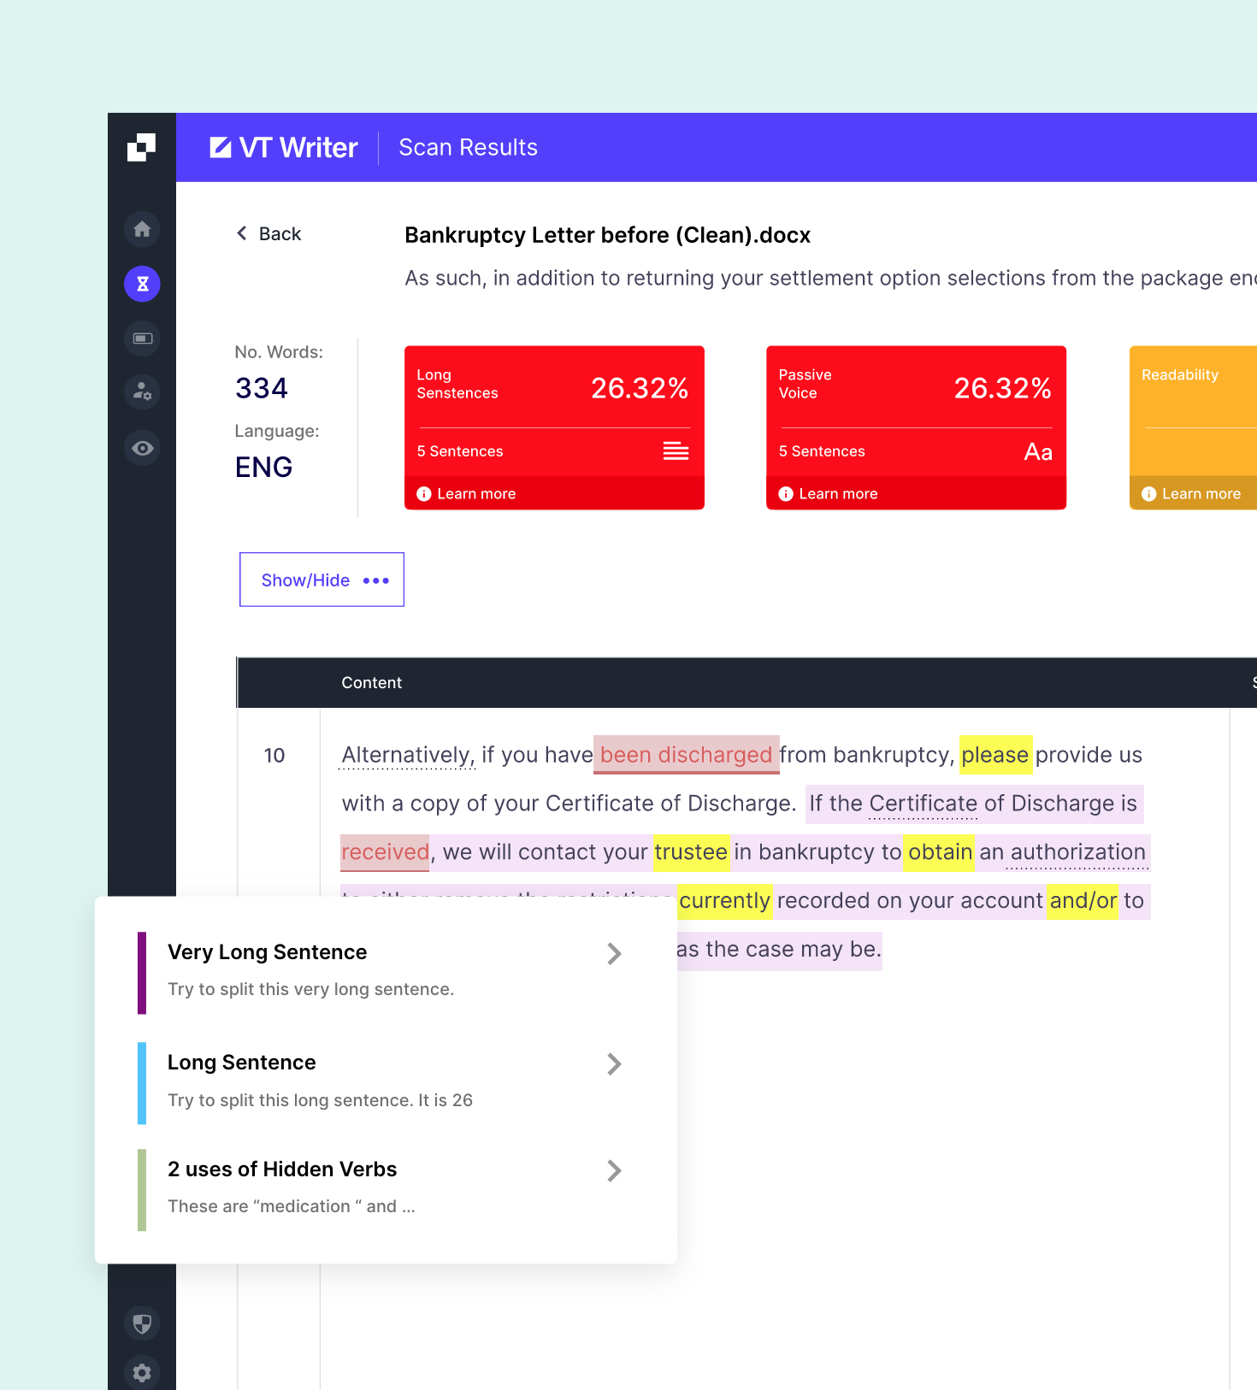Toggle the eye visibility icon in sidebar
The width and height of the screenshot is (1257, 1390).
point(142,448)
